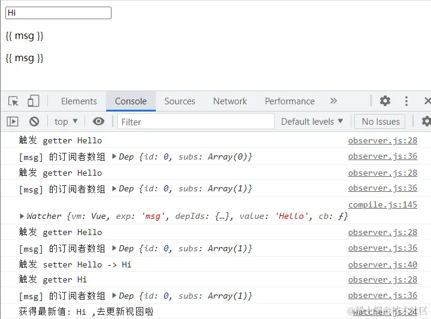Open the compile.js:145 source link
Image resolution: width=431 pixels, height=319 pixels.
(382, 204)
